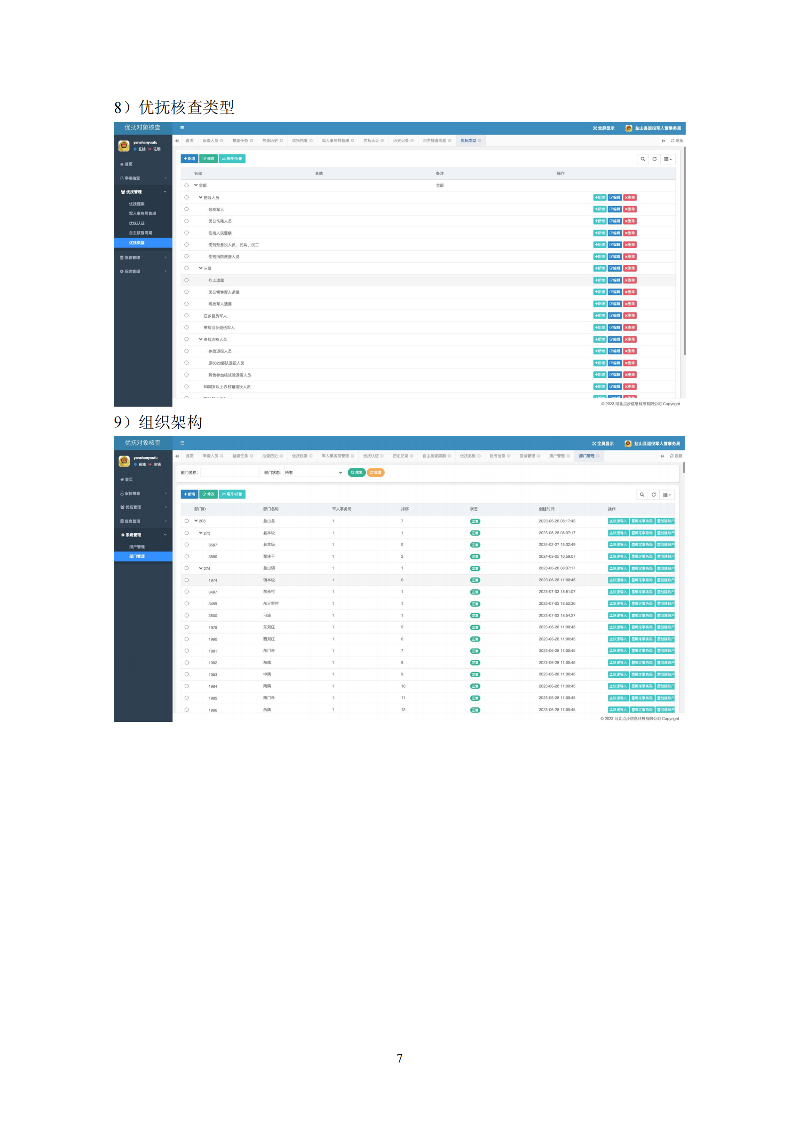Collapse the department 274 tree node
This screenshot has width=799, height=1131.
[200, 569]
